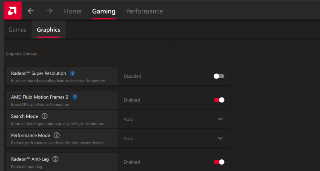This screenshot has width=320, height=171.
Task: Disable the AMD Fluid Motion Frames 2 toggle
Action: click(219, 100)
